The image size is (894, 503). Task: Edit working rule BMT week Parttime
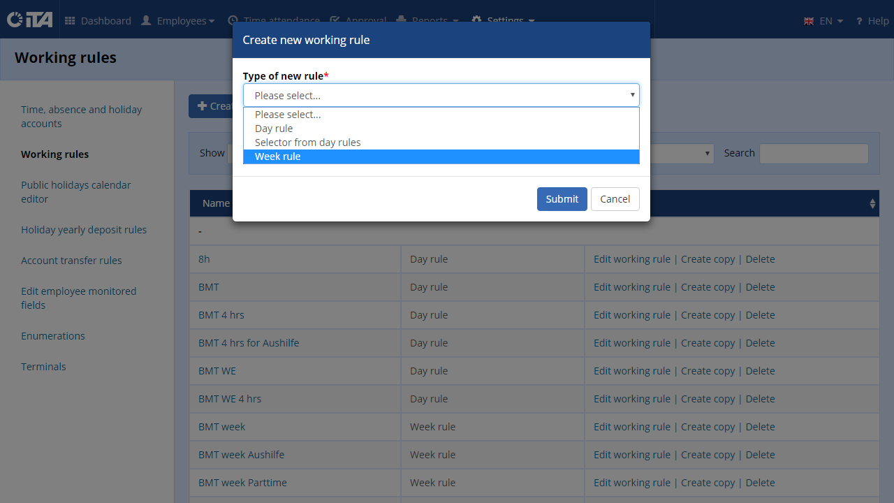coord(632,483)
